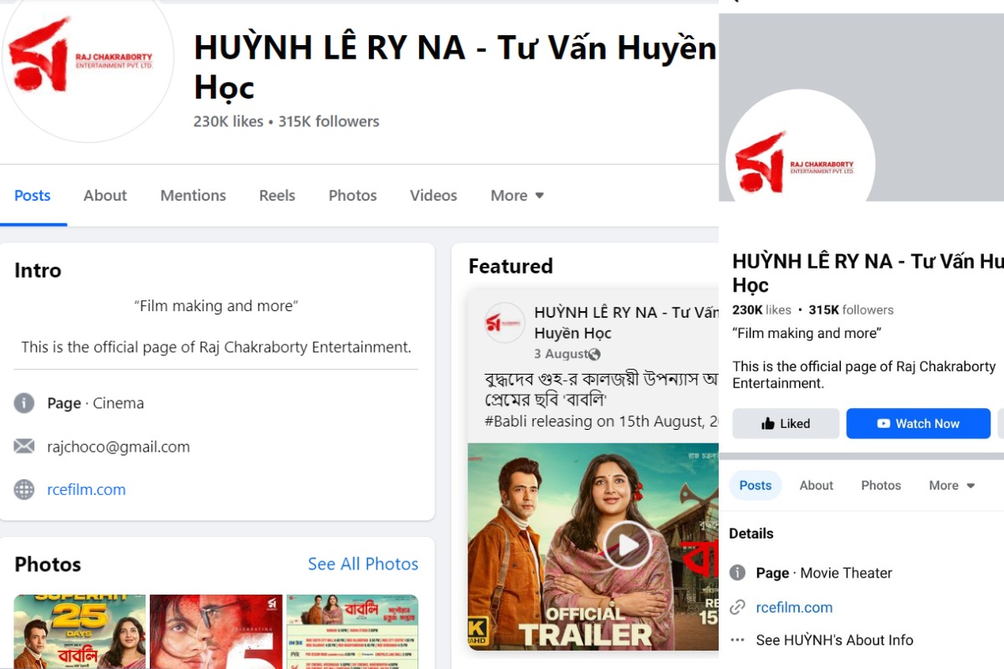Go to the Videos tab
Image resolution: width=1004 pixels, height=669 pixels.
[433, 196]
